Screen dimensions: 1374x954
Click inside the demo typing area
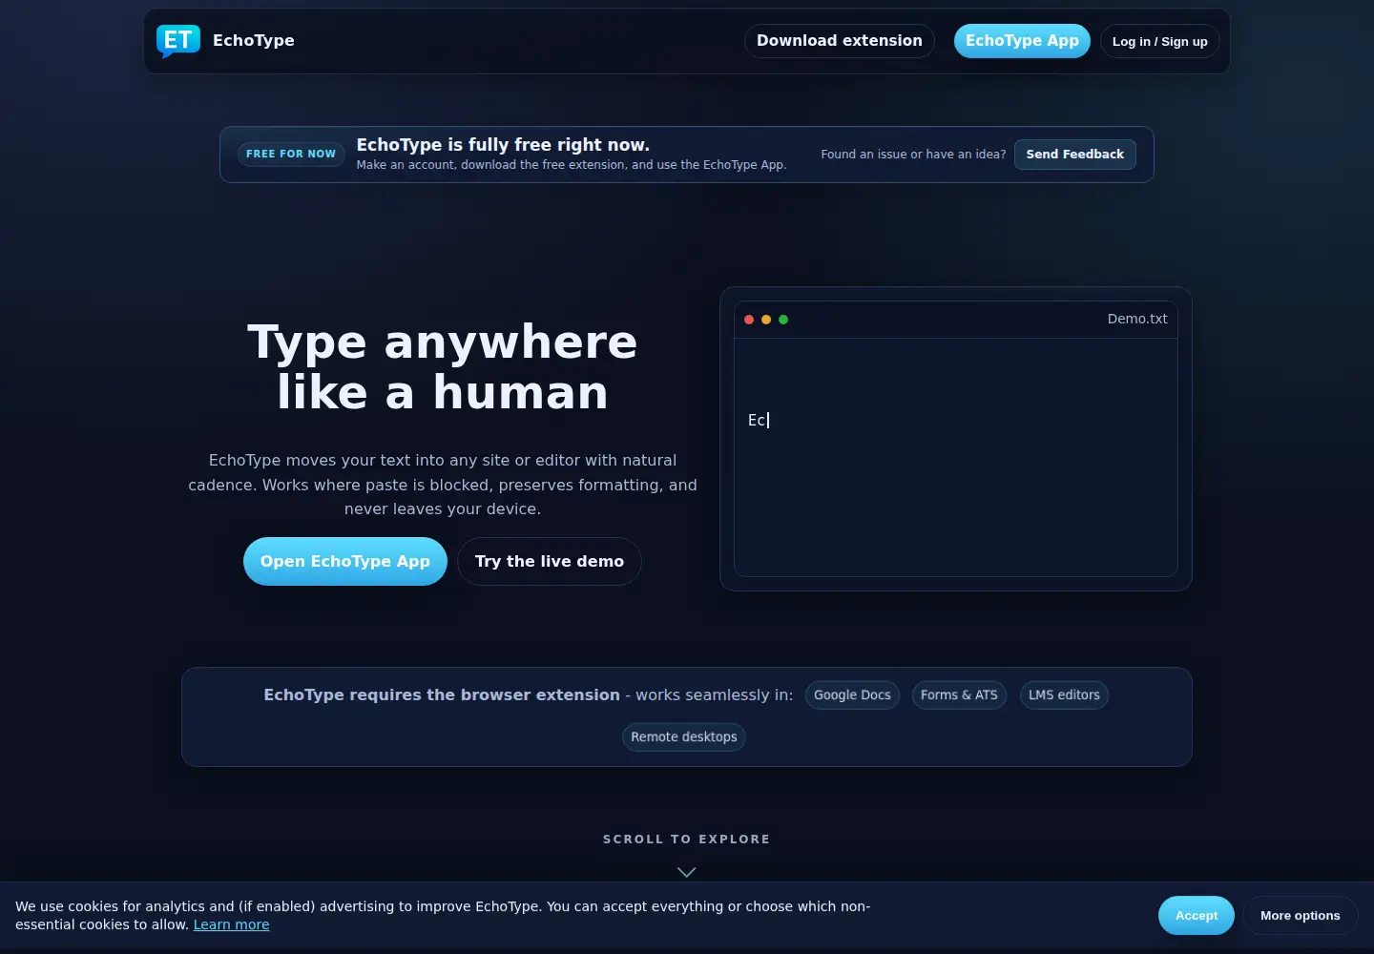[x=956, y=457]
